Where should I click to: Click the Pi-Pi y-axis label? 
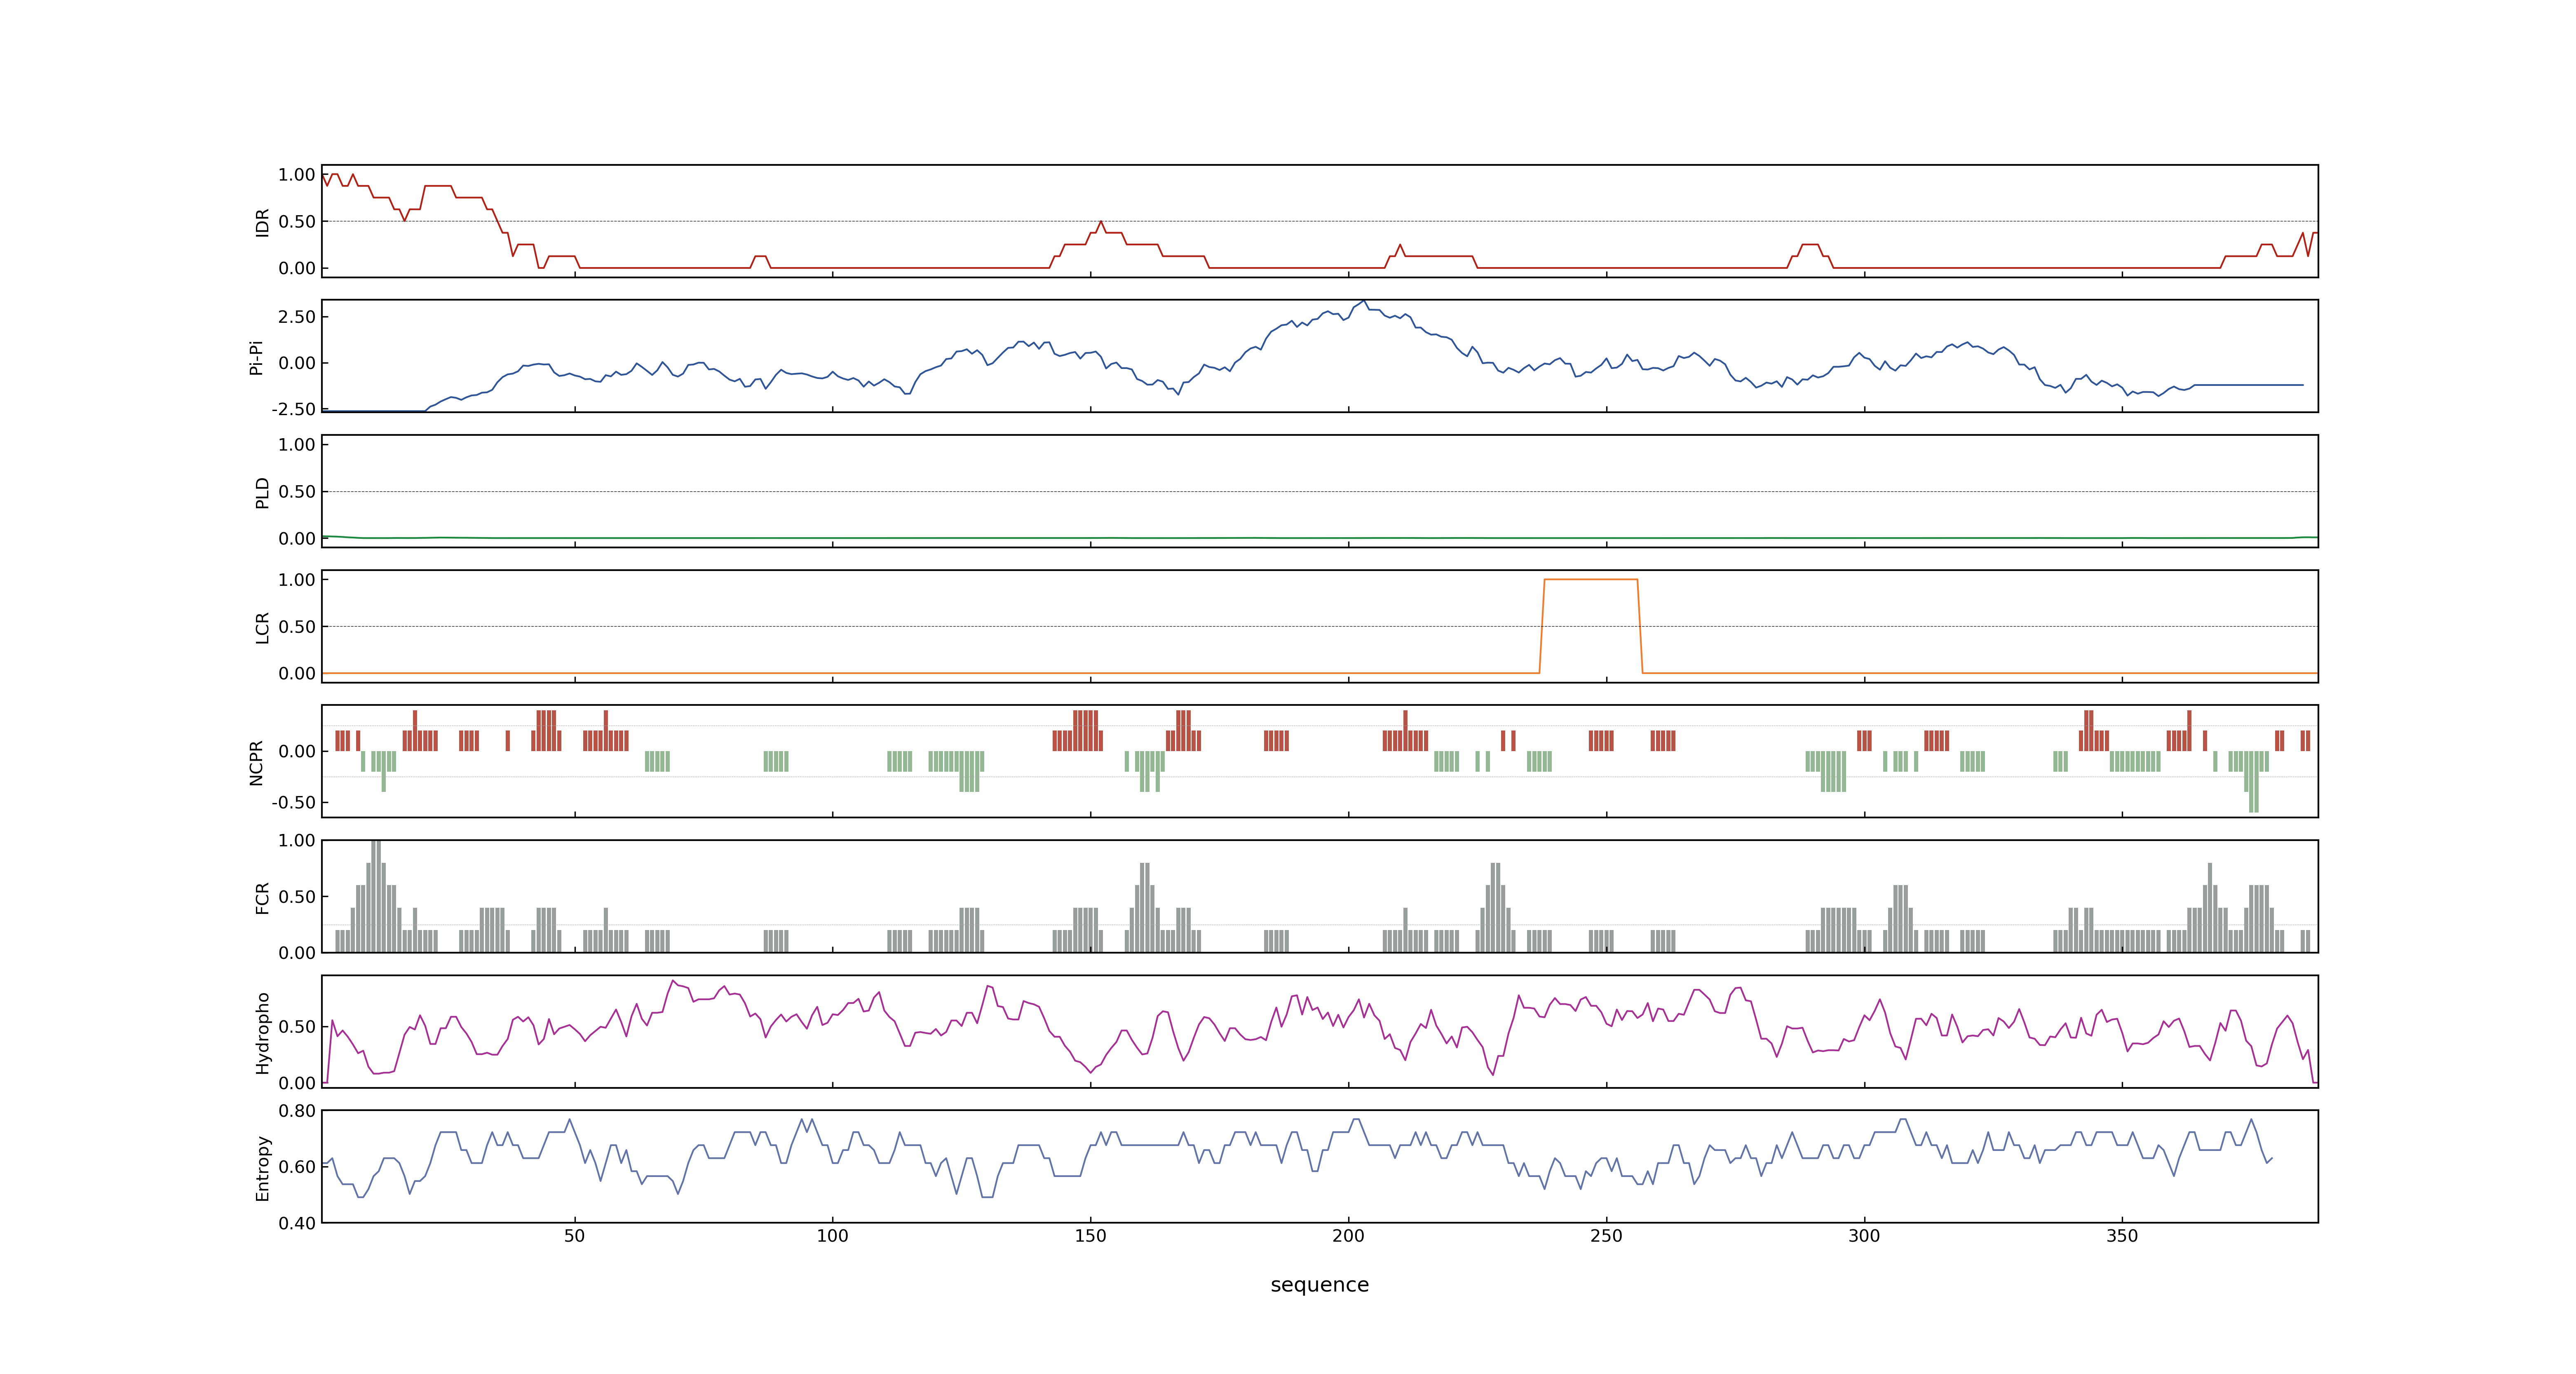[256, 357]
